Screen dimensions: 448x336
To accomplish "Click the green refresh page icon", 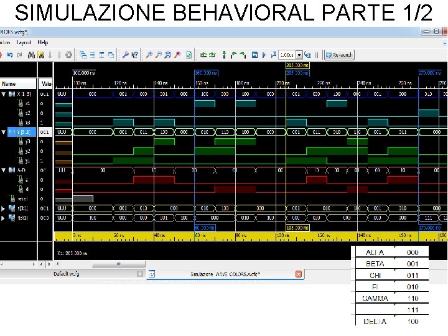I will pos(189,55).
